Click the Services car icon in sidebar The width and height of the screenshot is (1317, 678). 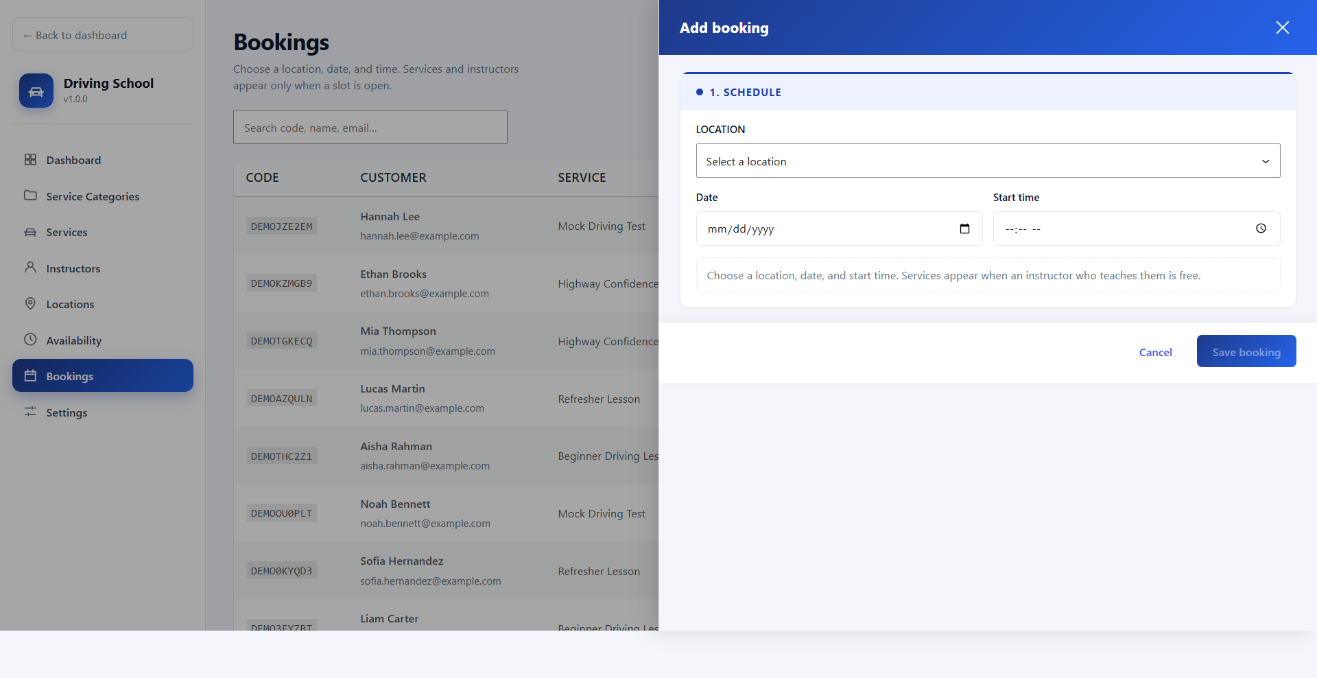[x=30, y=232]
